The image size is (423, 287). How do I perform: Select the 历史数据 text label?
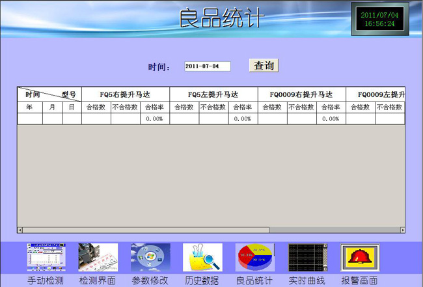click(x=202, y=280)
